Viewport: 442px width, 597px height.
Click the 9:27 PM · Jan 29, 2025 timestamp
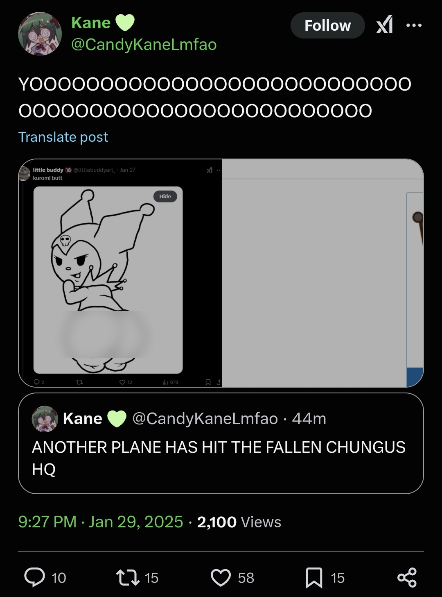[x=101, y=522]
